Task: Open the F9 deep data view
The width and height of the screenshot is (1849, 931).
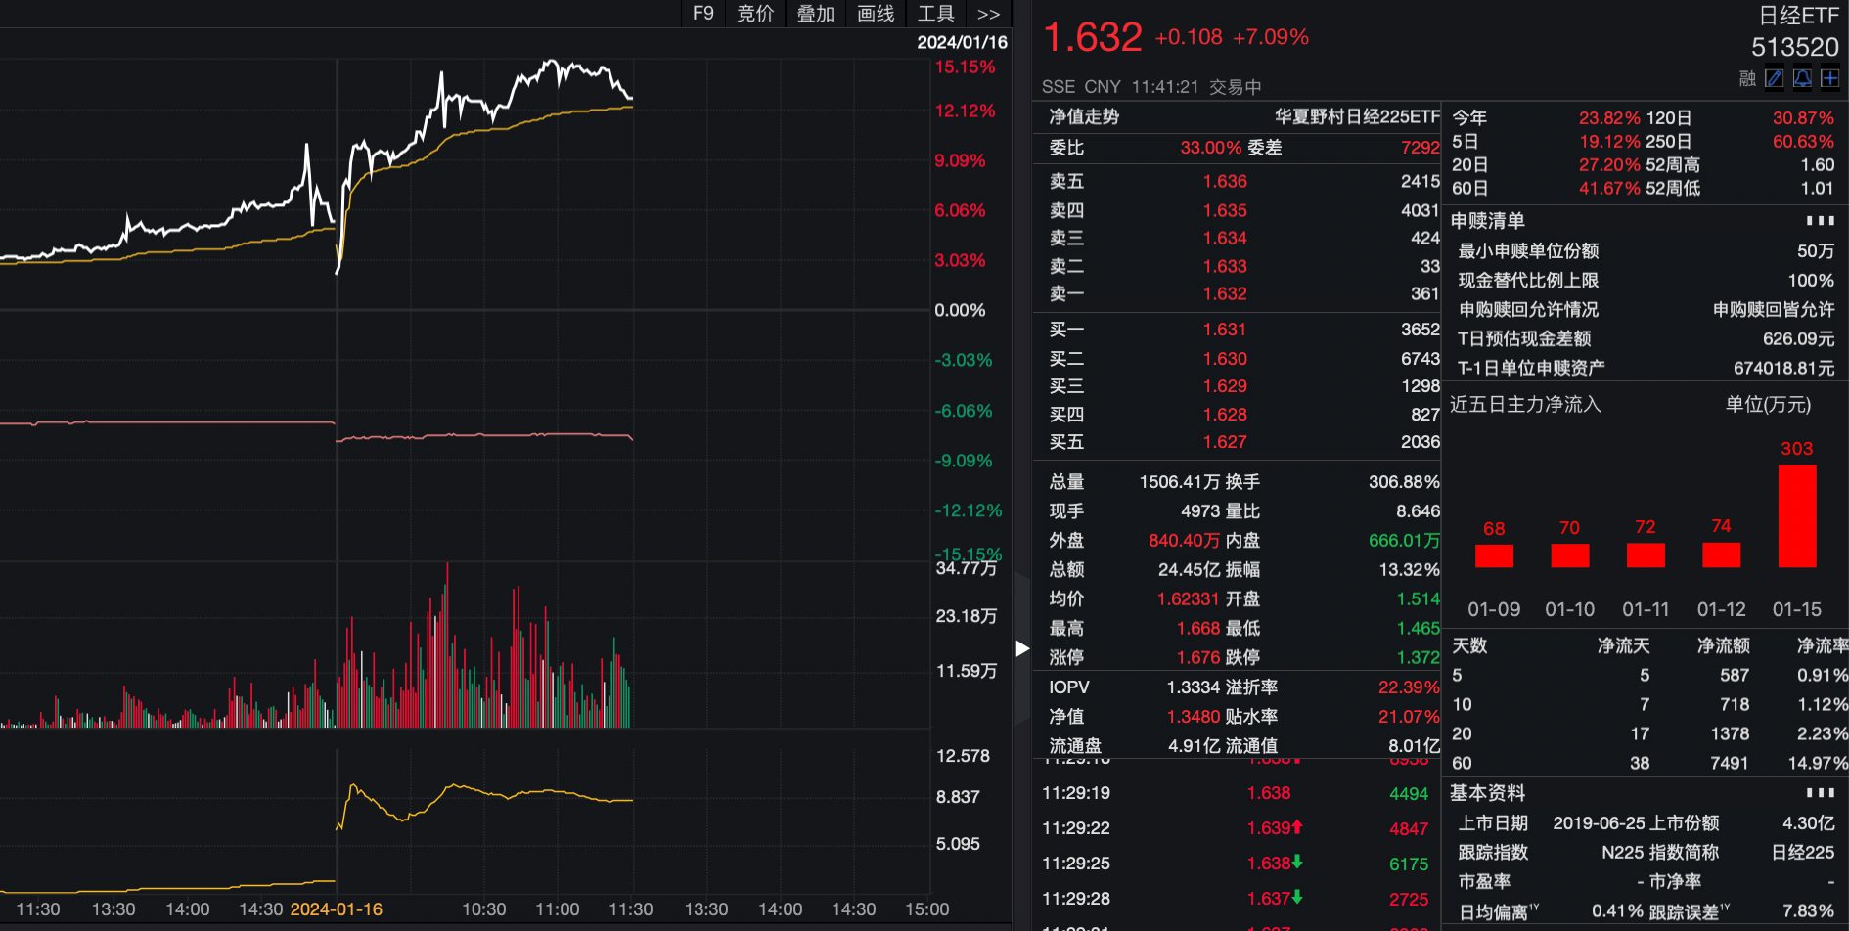Action: coord(702,14)
